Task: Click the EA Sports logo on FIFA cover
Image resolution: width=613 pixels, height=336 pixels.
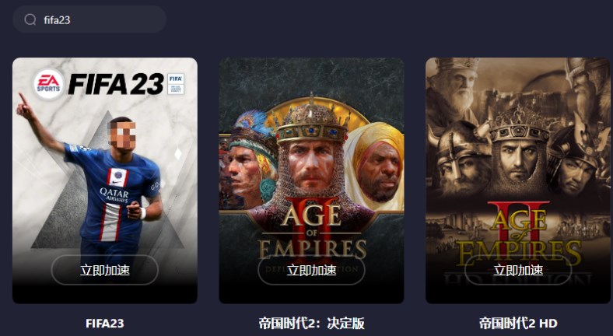Action: (x=48, y=84)
